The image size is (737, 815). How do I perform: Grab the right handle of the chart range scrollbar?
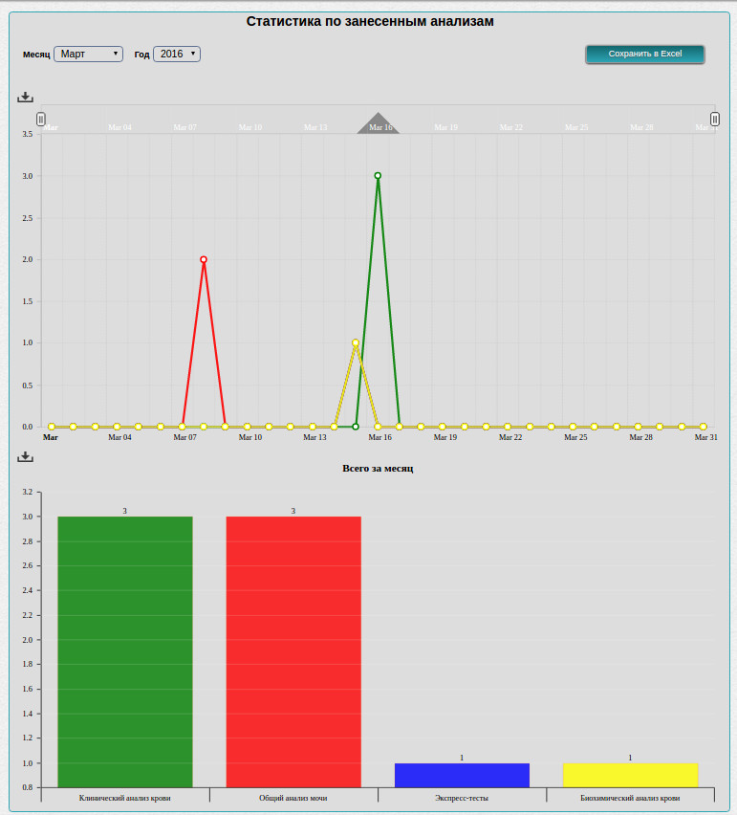click(x=715, y=119)
